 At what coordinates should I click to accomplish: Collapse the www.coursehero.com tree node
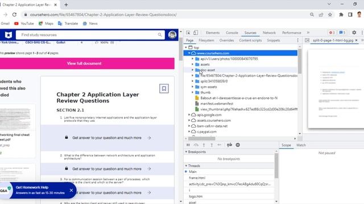[x=189, y=53]
